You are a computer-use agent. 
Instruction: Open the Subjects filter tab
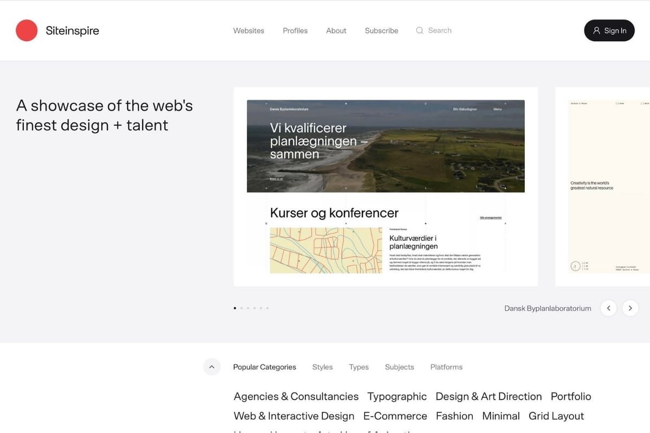(x=399, y=367)
